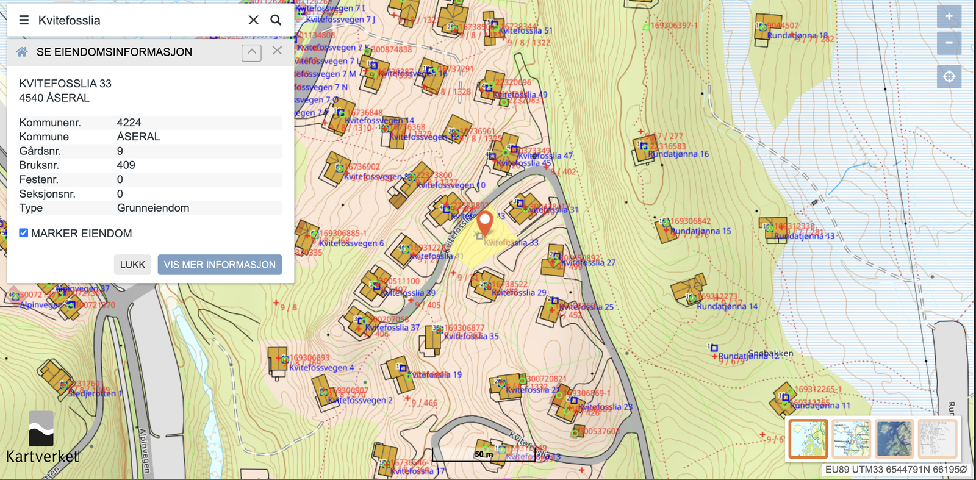Click the Kvitefosslia 29 map label
The width and height of the screenshot is (976, 480).
519,293
